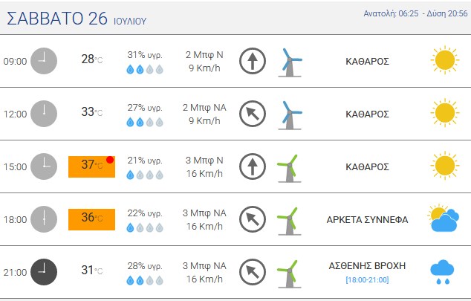This screenshot has width=471, height=301.
Task: Click the red dot on 37°C temperature
Action: [x=110, y=160]
